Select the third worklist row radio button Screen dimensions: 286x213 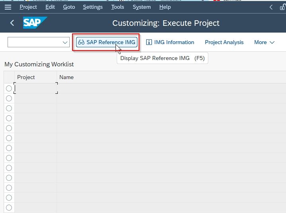click(x=9, y=108)
